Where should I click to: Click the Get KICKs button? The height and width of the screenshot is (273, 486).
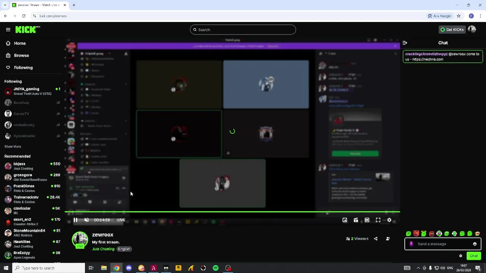click(452, 30)
